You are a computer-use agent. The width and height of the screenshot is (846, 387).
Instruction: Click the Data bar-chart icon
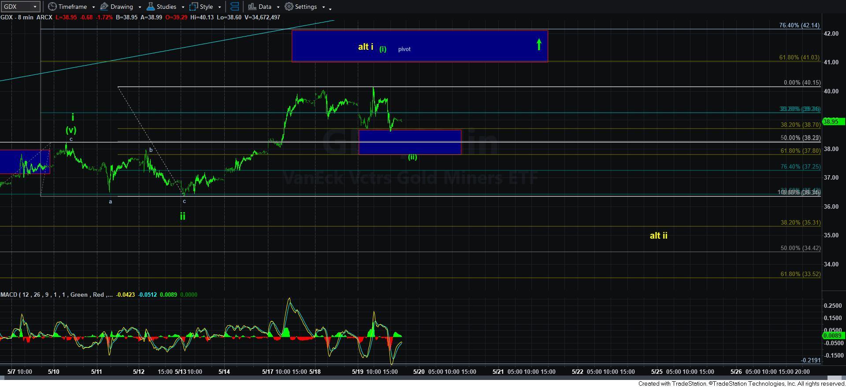click(x=252, y=7)
